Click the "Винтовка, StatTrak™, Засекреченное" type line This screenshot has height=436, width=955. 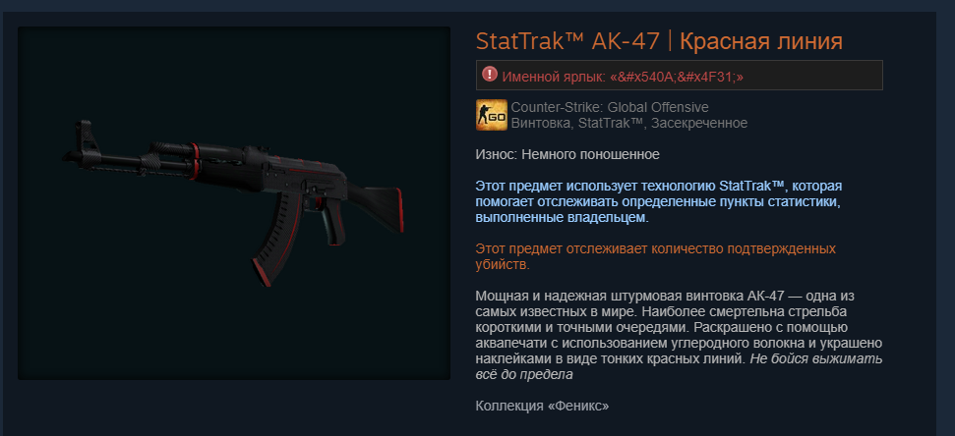click(629, 124)
